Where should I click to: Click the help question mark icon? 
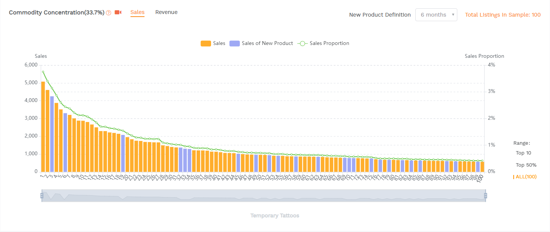tap(109, 13)
